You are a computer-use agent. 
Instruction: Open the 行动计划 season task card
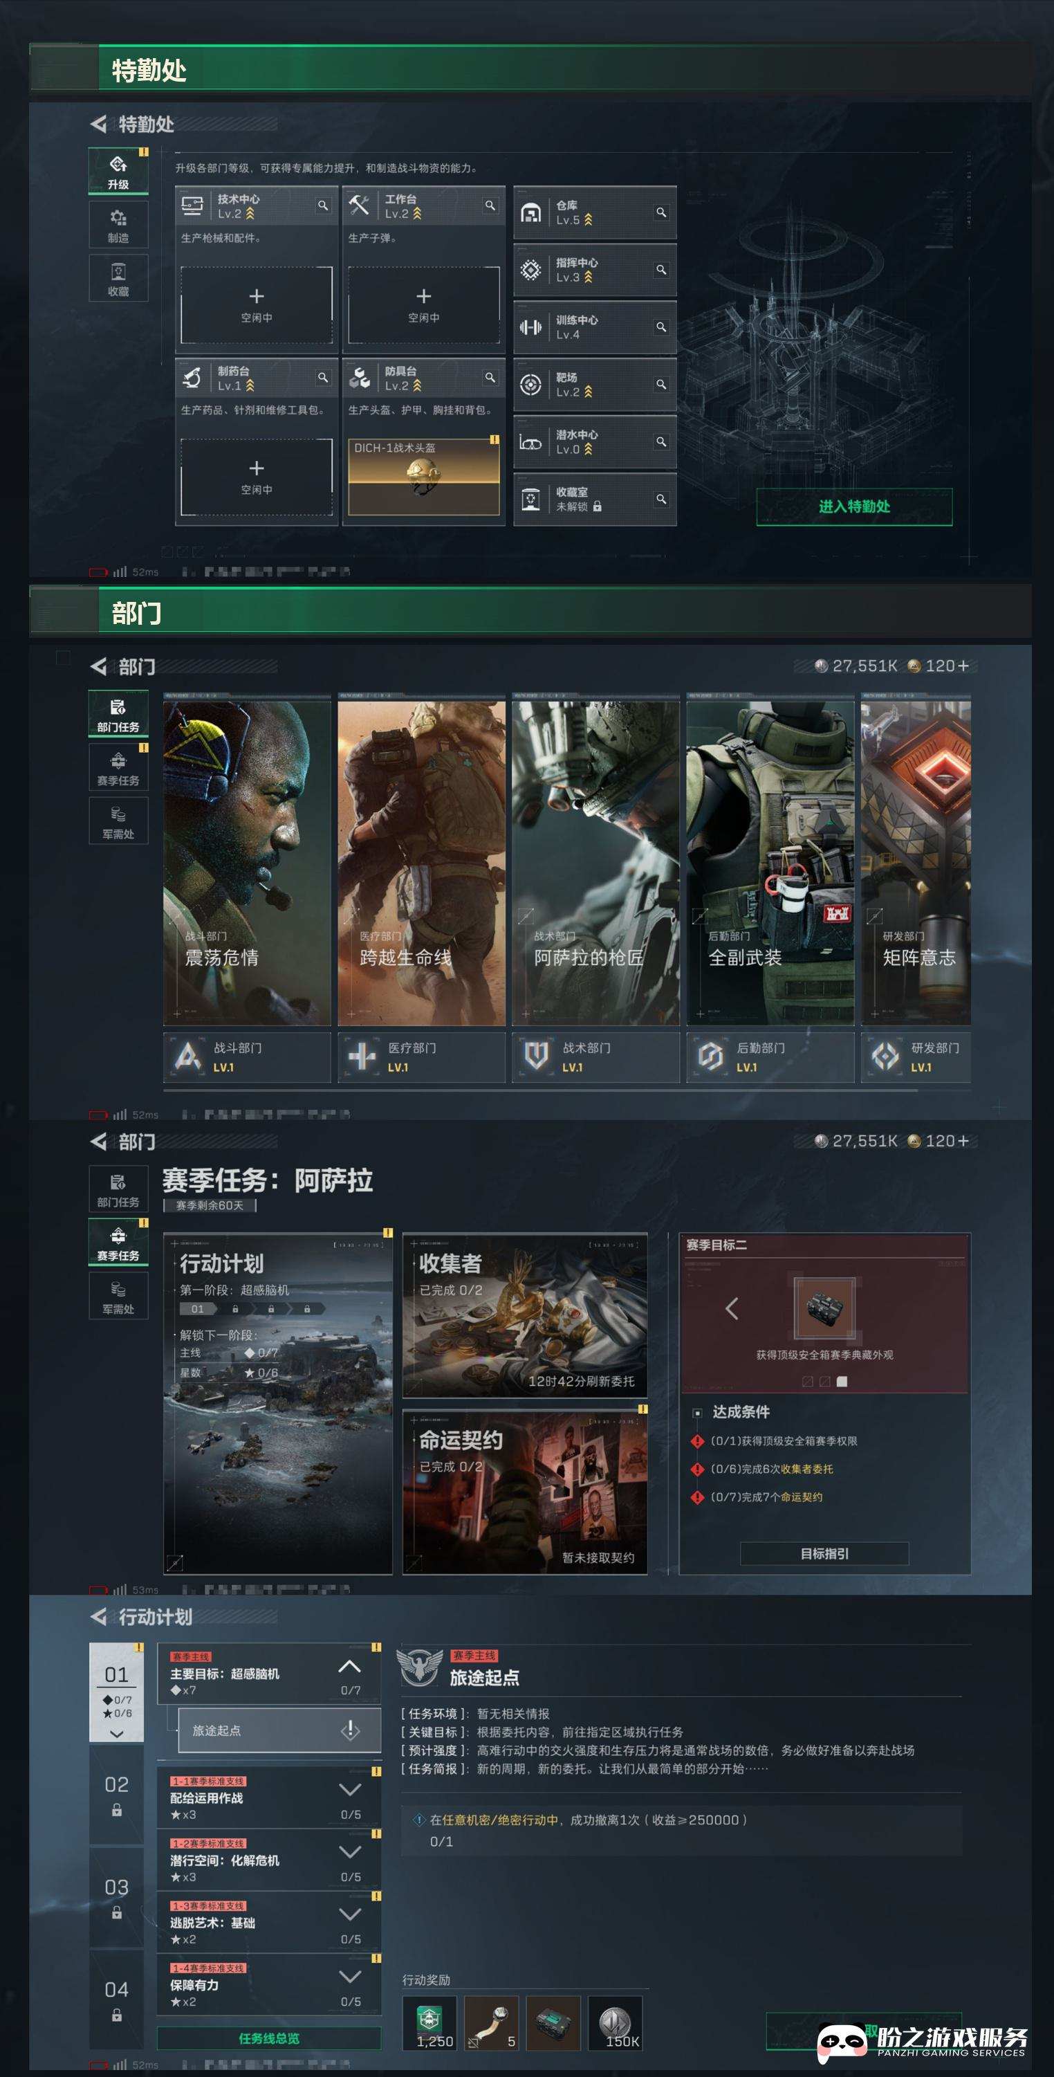278,1403
